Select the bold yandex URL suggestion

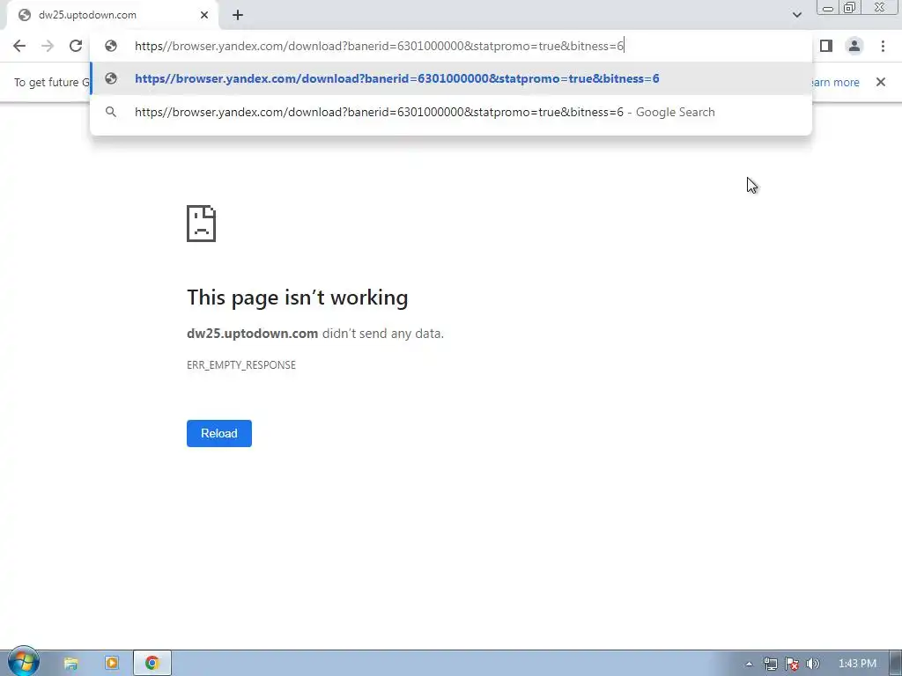pos(451,78)
